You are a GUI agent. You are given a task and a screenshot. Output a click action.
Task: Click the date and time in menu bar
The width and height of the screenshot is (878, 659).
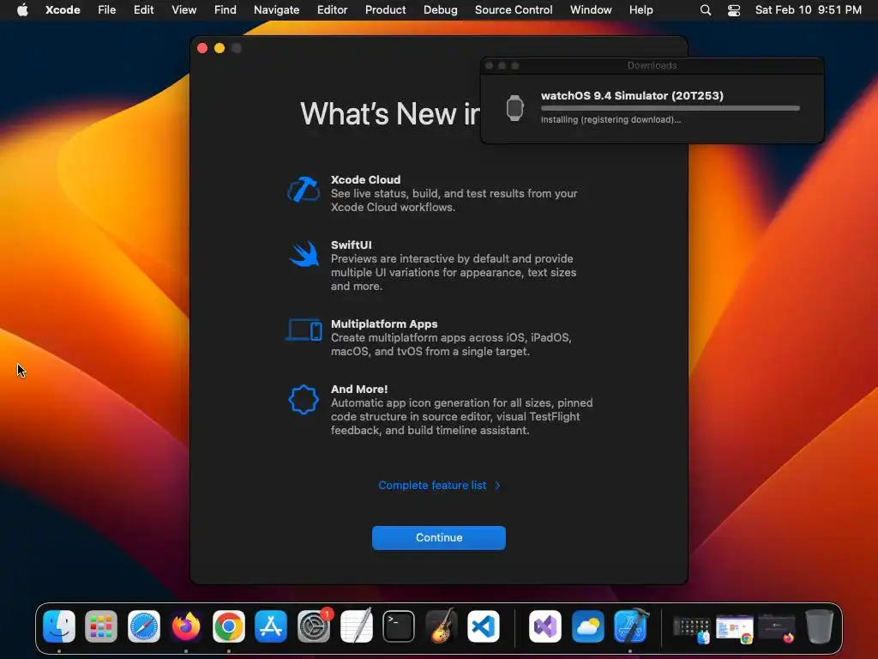click(x=808, y=10)
